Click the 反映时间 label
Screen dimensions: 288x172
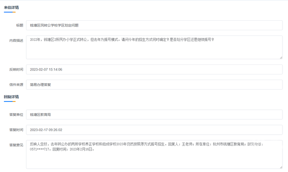(16, 70)
